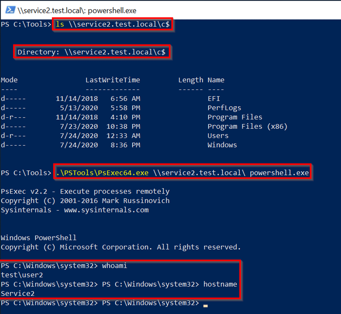Image resolution: width=341 pixels, height=314 pixels.
Task: Click 'PsExec v2.2 - Execute processes remotely' line
Action: click(x=85, y=191)
